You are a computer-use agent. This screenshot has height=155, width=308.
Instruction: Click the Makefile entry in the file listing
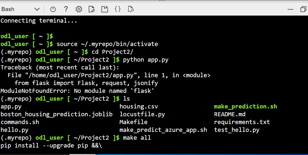(x=133, y=122)
